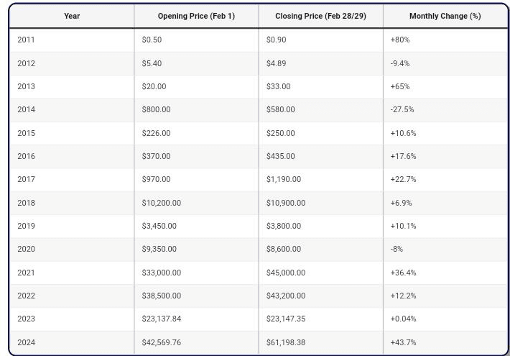The height and width of the screenshot is (356, 510).
Task: Click the Closing Price (Feb 28/29) header
Action: pos(320,16)
